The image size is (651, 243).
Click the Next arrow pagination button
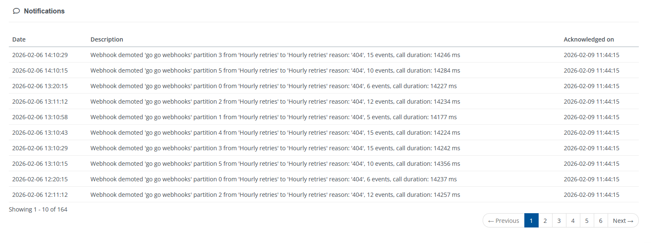coord(623,221)
